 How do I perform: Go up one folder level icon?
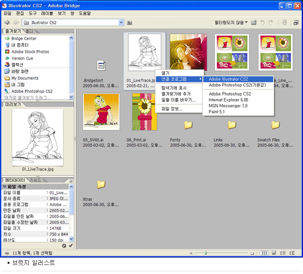(x=130, y=23)
